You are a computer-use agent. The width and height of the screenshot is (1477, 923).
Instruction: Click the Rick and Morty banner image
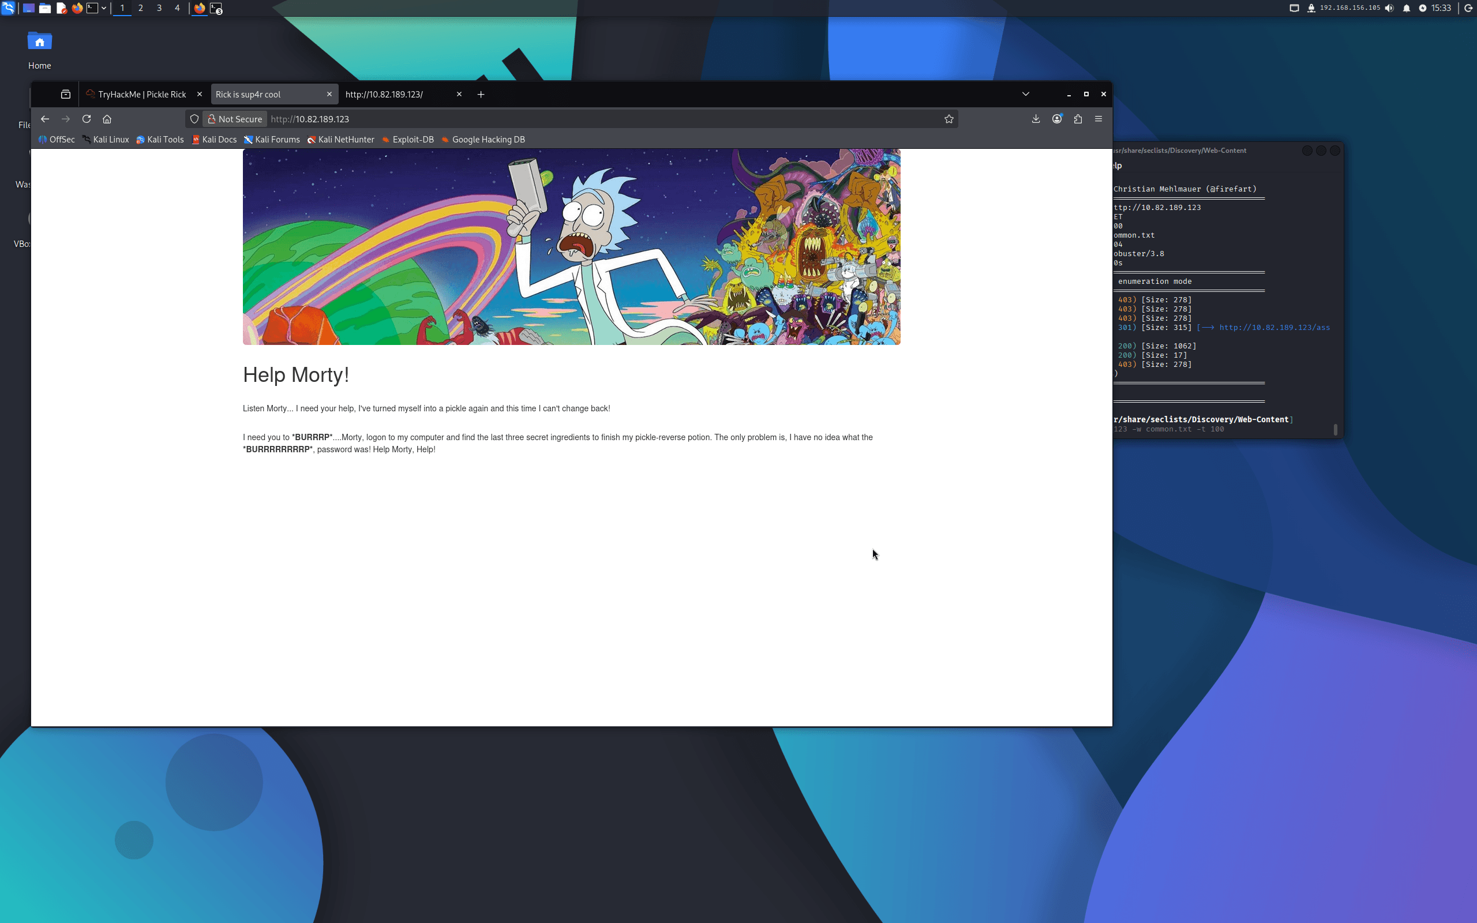(571, 247)
